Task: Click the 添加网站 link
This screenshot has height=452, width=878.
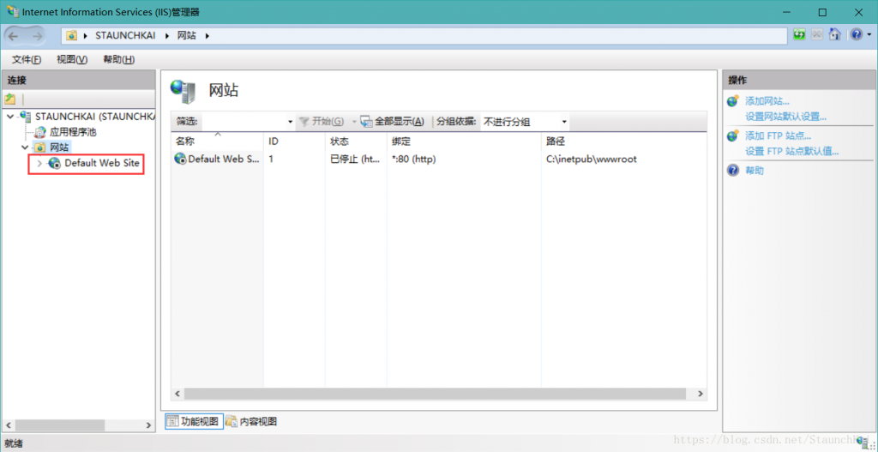Action: tap(767, 101)
